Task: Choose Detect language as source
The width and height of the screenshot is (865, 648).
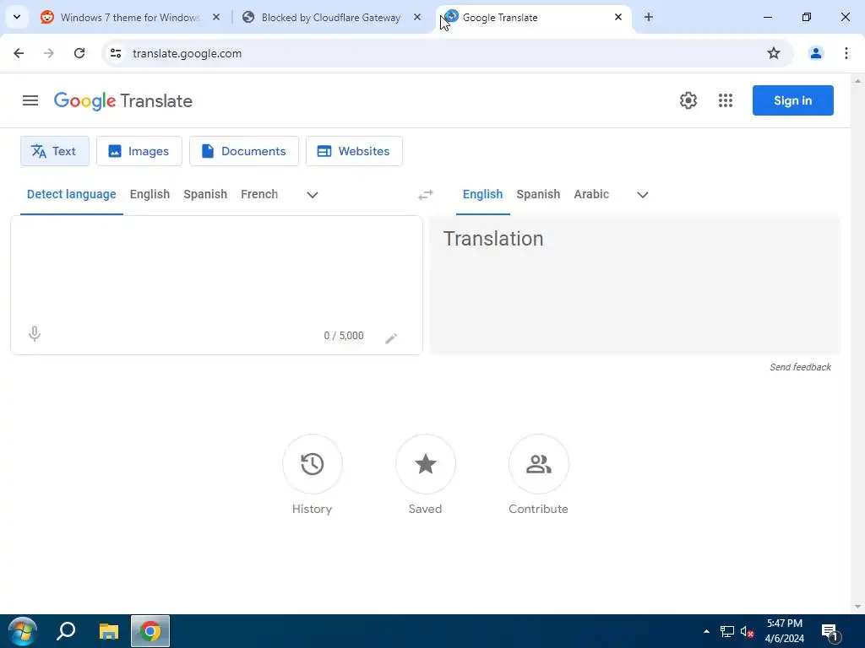Action: point(71,195)
